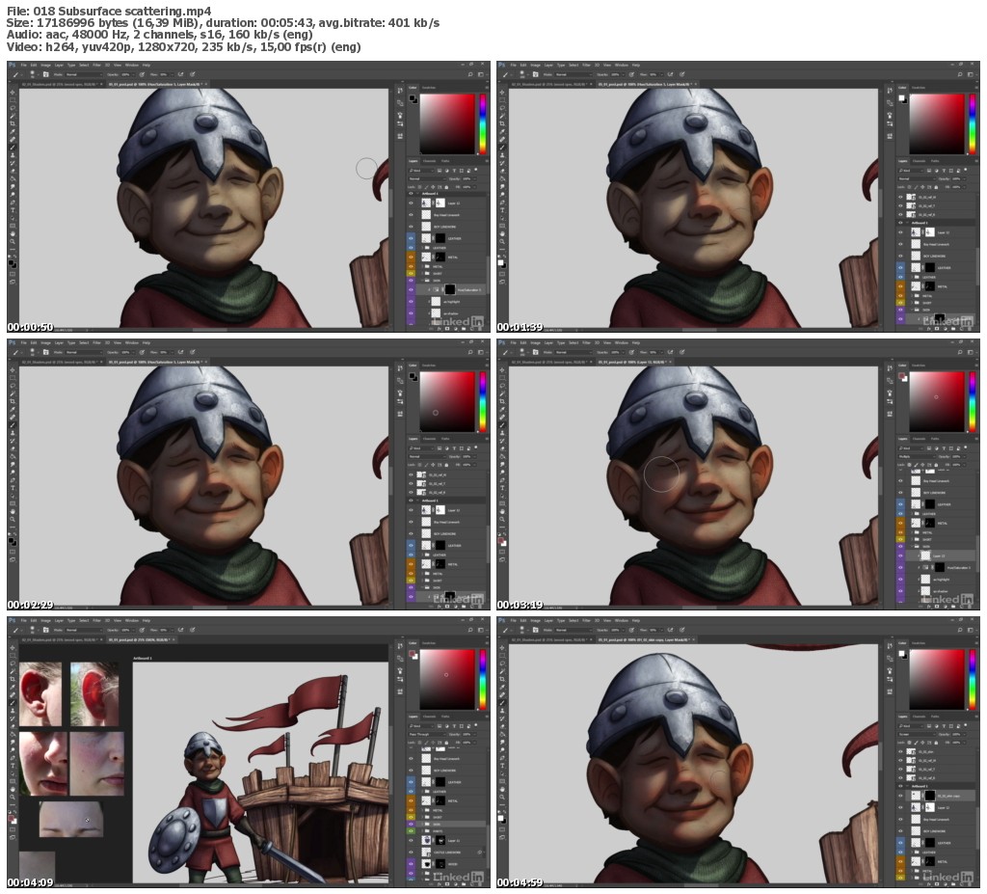Select the Brush tool in the 00:00:50 frame
Image resolution: width=987 pixels, height=894 pixels.
point(13,148)
